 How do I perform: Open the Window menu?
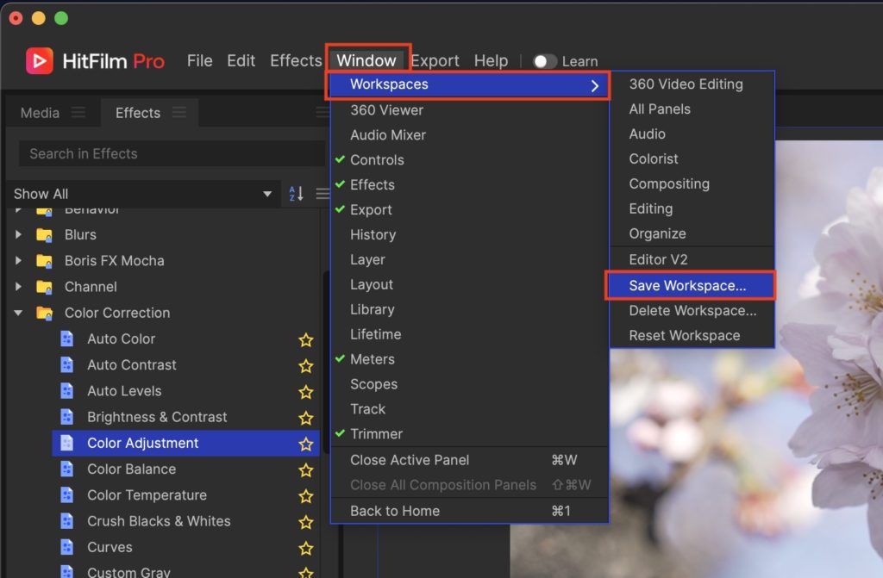click(366, 60)
